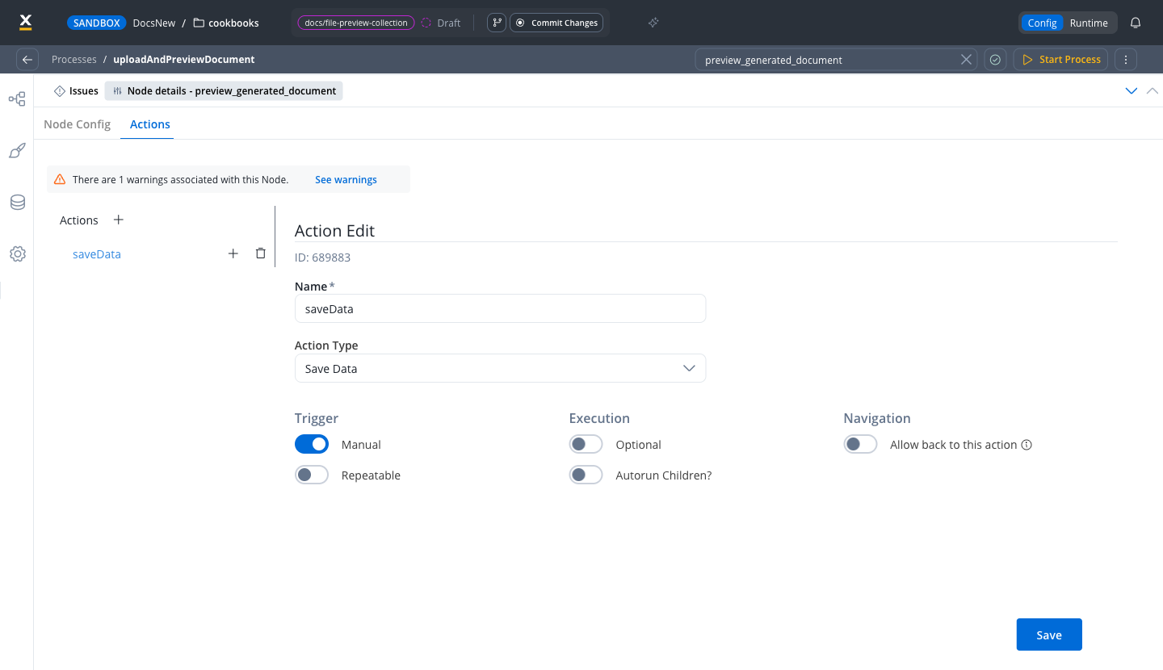This screenshot has width=1163, height=670.
Task: Open the notifications bell
Action: (1136, 23)
